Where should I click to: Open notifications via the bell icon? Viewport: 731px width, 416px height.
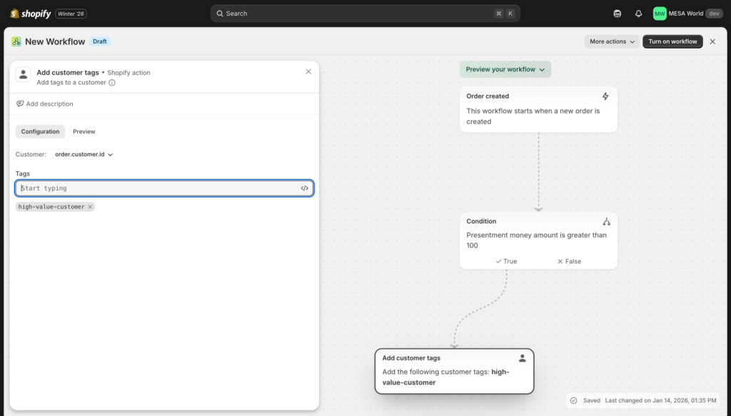click(637, 13)
